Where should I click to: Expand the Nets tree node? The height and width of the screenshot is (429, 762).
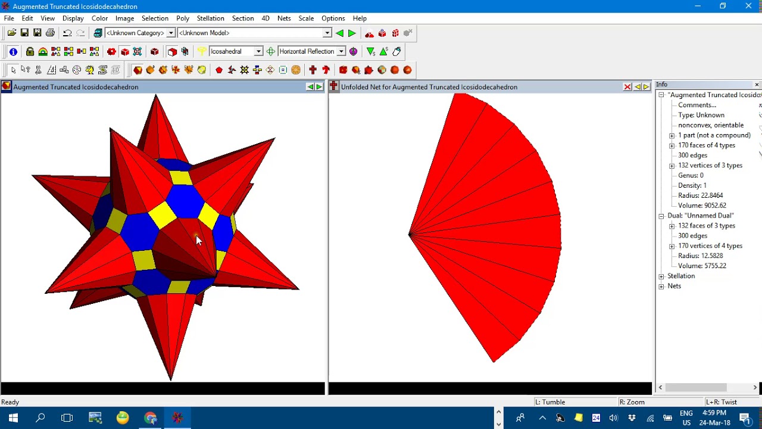661,287
